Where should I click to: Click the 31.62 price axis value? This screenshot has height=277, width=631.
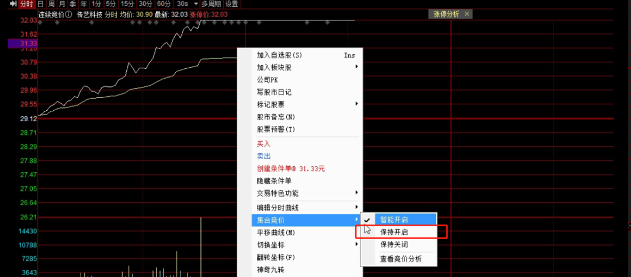point(29,34)
